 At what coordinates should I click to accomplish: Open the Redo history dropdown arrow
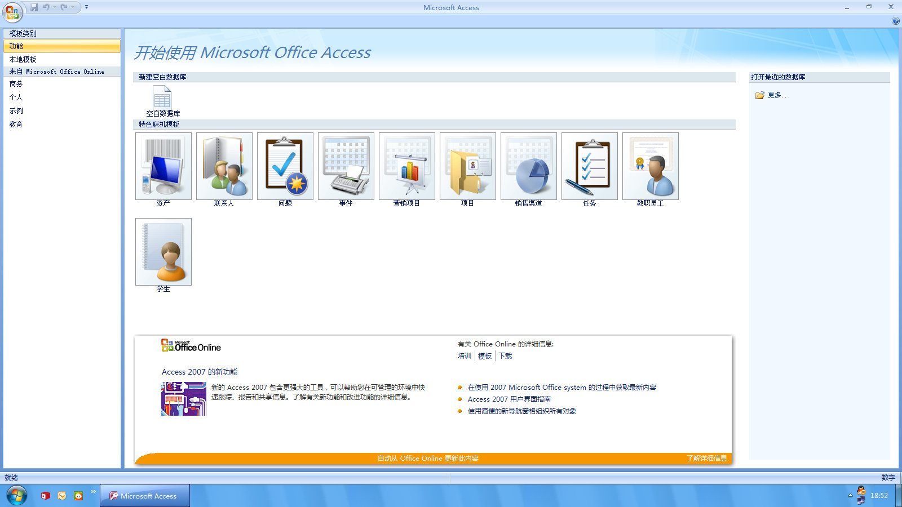(72, 7)
